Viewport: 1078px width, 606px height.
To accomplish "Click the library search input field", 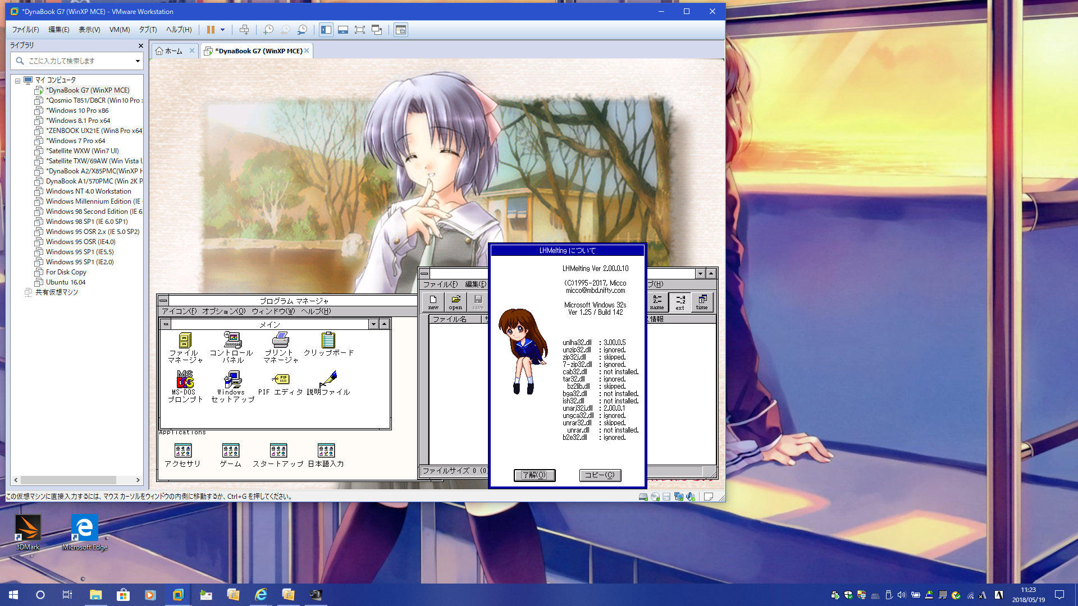I will click(77, 61).
